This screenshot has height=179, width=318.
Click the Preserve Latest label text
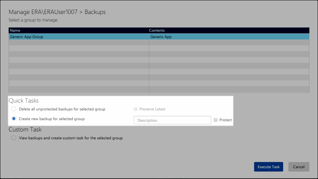pos(152,109)
